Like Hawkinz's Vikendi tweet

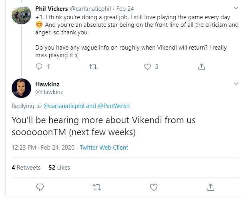[x=153, y=187]
